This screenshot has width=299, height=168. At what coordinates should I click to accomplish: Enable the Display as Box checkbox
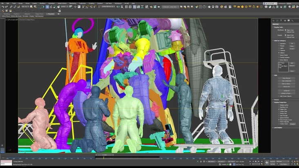[279, 105]
